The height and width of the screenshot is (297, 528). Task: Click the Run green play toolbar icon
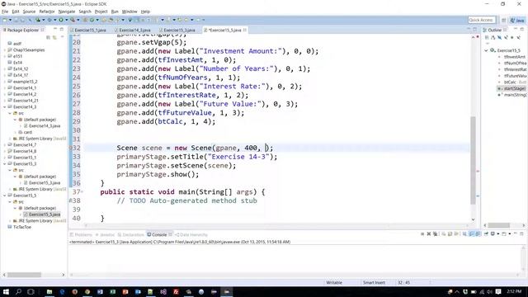click(x=61, y=20)
